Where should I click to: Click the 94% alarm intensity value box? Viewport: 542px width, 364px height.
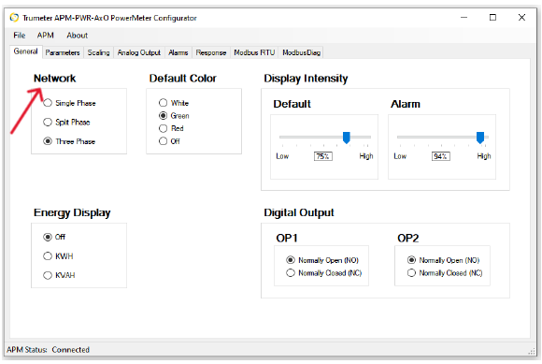tap(440, 156)
